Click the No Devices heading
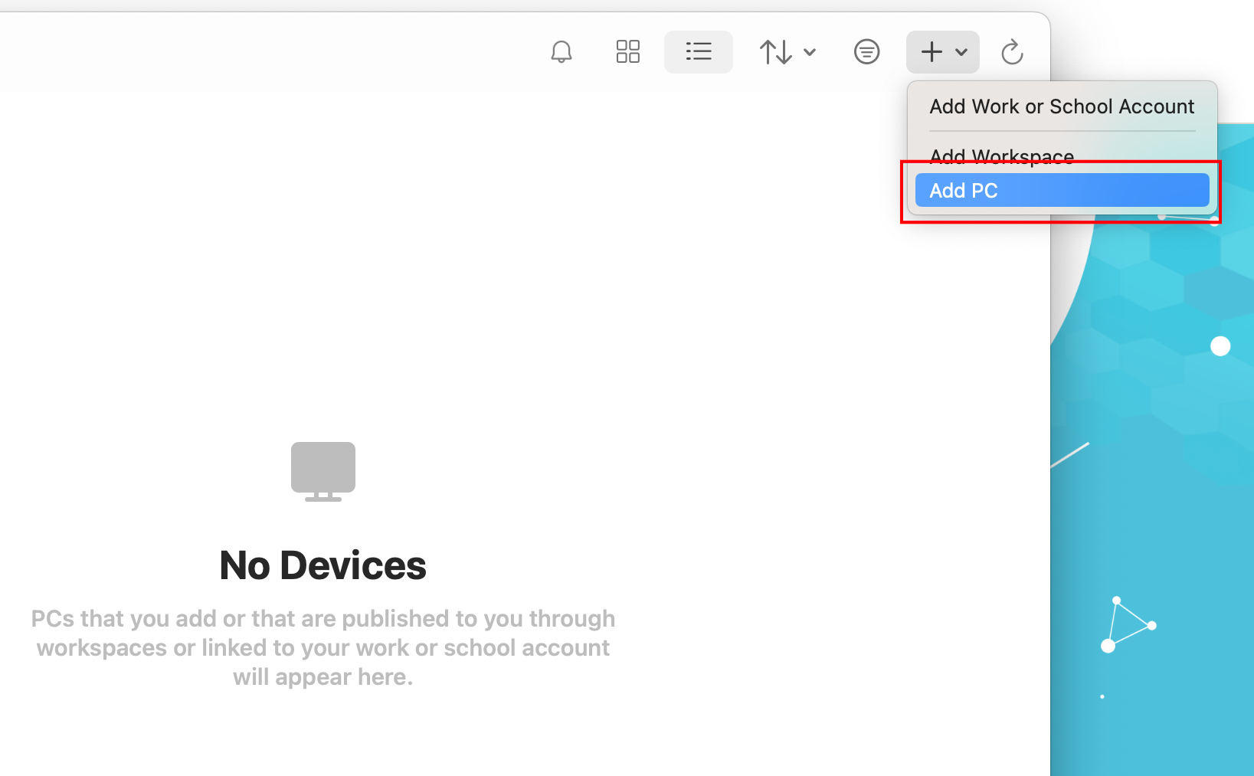This screenshot has height=776, width=1254. pyautogui.click(x=323, y=565)
